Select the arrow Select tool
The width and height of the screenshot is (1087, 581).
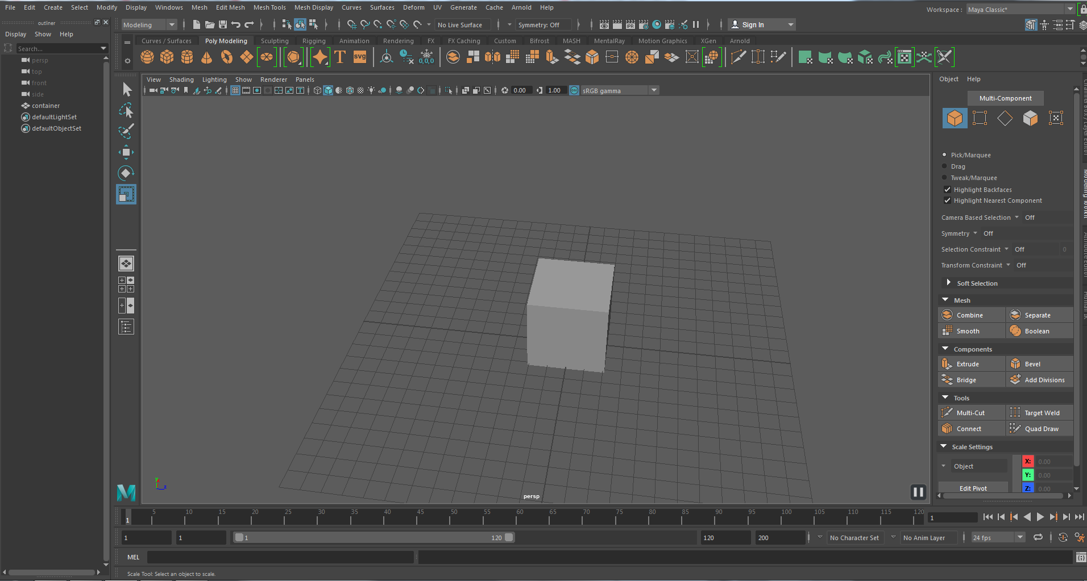coord(126,89)
